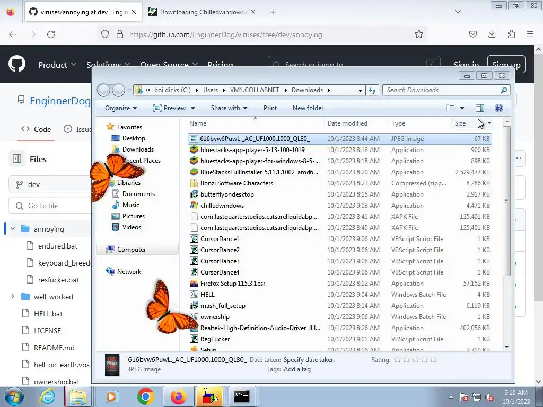Bookmark this page with the star icon
Viewport: 543px width, 407px height.
(419, 34)
